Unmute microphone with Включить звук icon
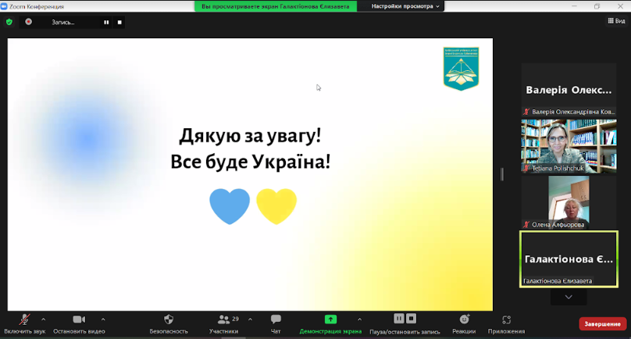This screenshot has height=339, width=631. tap(25, 319)
